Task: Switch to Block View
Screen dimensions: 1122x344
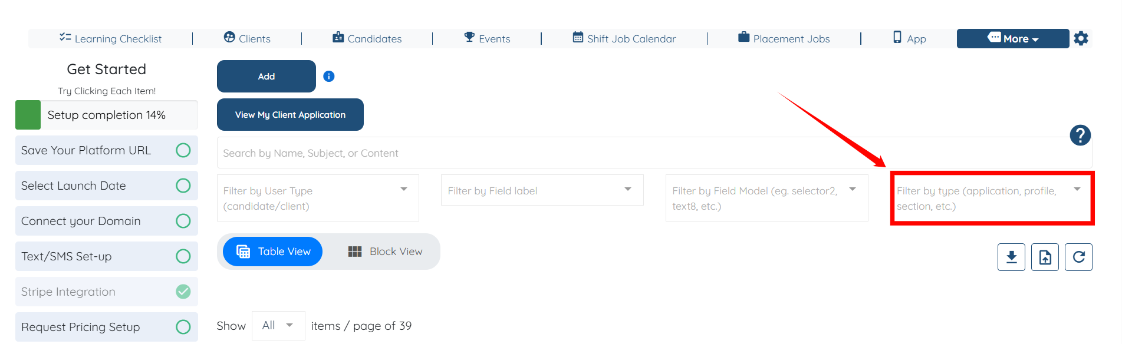Action: [385, 252]
